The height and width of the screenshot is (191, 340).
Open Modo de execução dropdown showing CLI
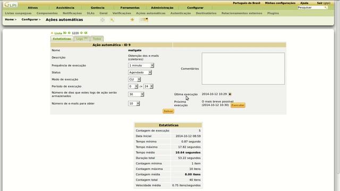(134, 80)
